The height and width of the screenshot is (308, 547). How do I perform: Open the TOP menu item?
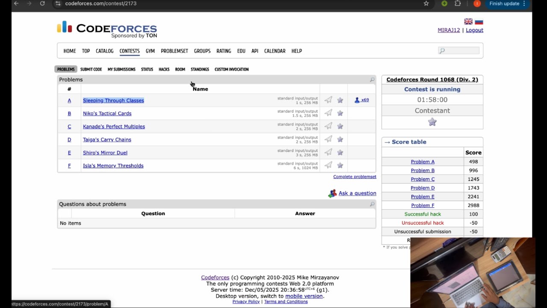pyautogui.click(x=86, y=51)
